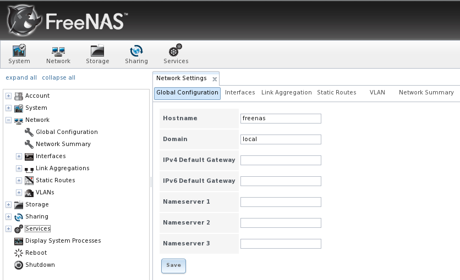Expand the Static Routes tree node

(x=19, y=181)
